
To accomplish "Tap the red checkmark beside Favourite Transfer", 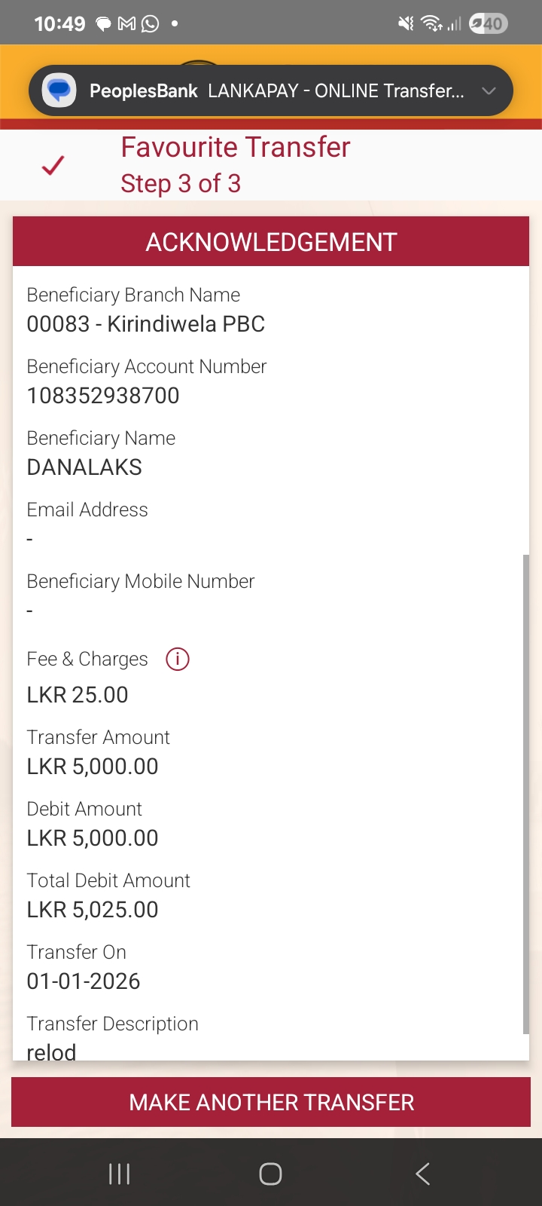I will pos(53,165).
